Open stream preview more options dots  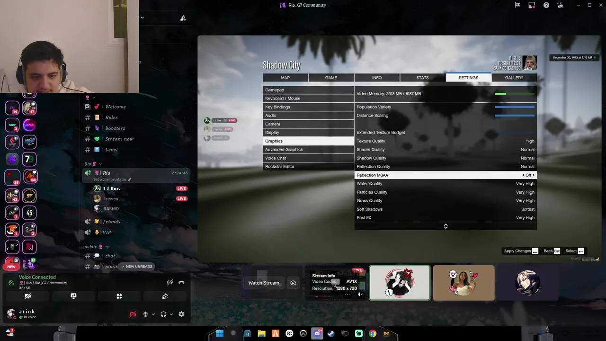347,294
